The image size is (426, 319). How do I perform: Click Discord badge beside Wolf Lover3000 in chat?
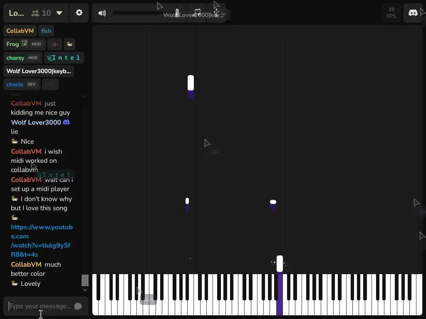[x=66, y=123]
